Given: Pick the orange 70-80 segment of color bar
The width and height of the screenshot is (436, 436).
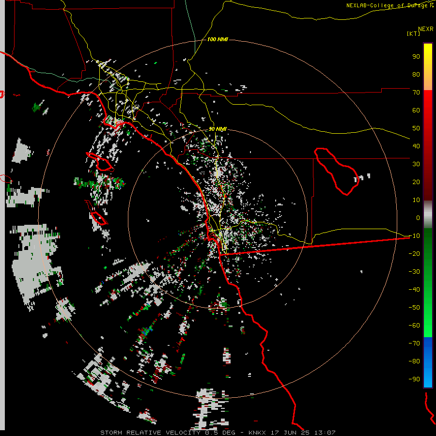Looking at the screenshot, I should (x=428, y=80).
